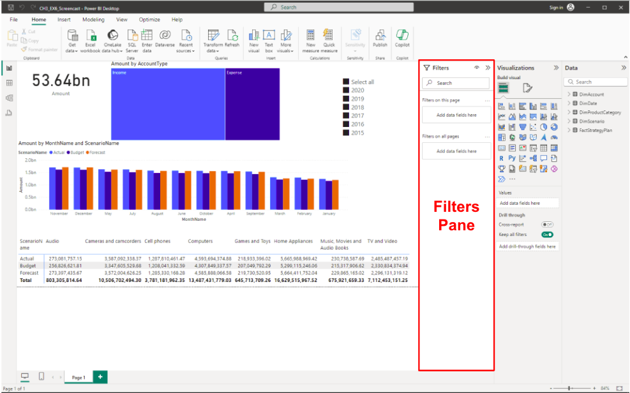Expand the DimAccount table
Screen dimensions: 630x393
point(569,94)
